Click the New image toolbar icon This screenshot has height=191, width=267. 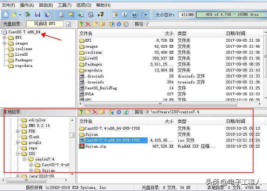point(6,15)
